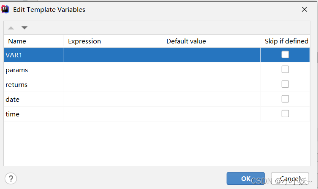Image resolution: width=318 pixels, height=189 pixels.
Task: Click the Default value column header
Action: 210,41
